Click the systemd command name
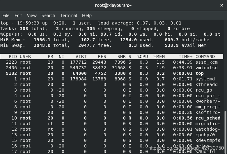The image size is (227, 154). pyautogui.click(x=205, y=79)
